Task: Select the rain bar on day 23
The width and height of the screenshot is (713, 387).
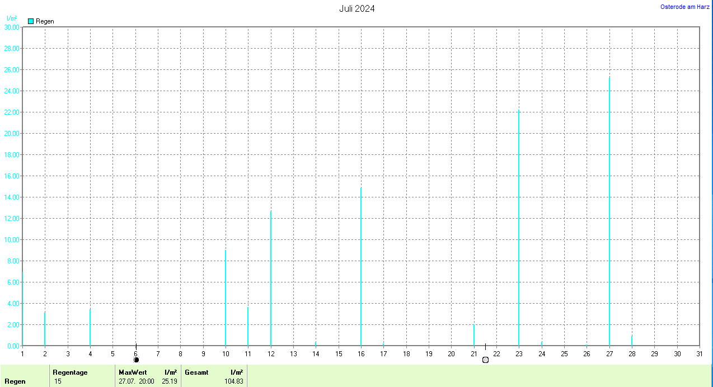Action: [519, 229]
